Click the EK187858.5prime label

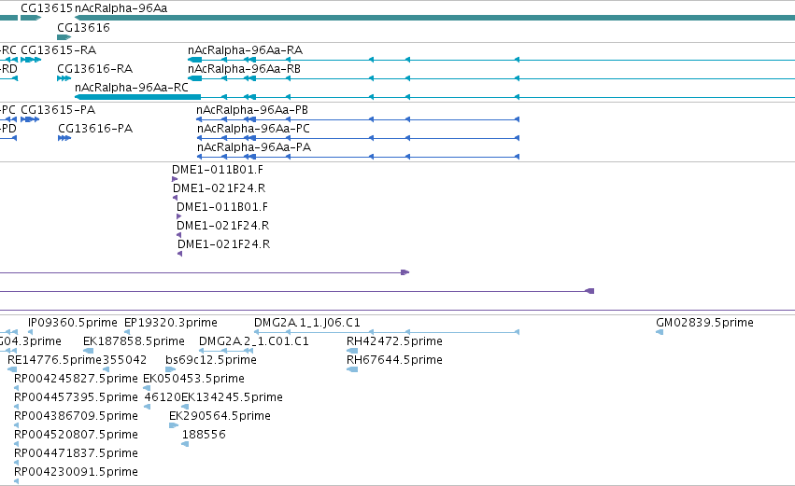point(134,341)
